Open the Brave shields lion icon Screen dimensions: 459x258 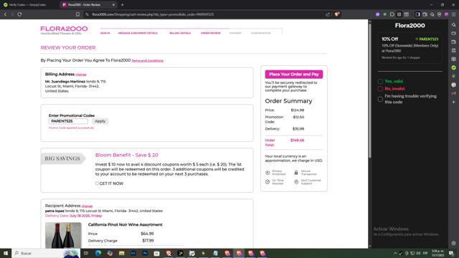337,14
